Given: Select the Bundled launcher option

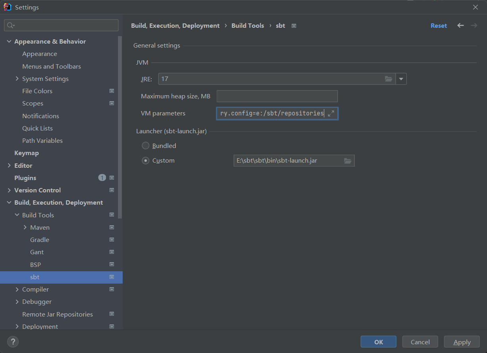Looking at the screenshot, I should (x=146, y=146).
